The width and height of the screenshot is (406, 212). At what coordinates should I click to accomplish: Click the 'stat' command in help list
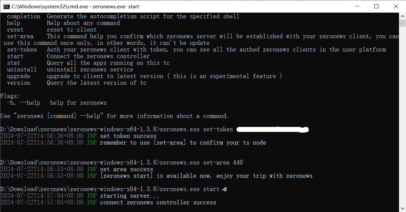point(13,63)
